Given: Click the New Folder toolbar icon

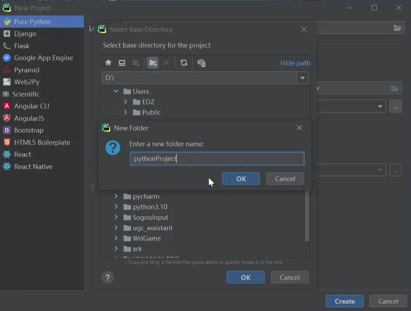Looking at the screenshot, I should pyautogui.click(x=152, y=63).
